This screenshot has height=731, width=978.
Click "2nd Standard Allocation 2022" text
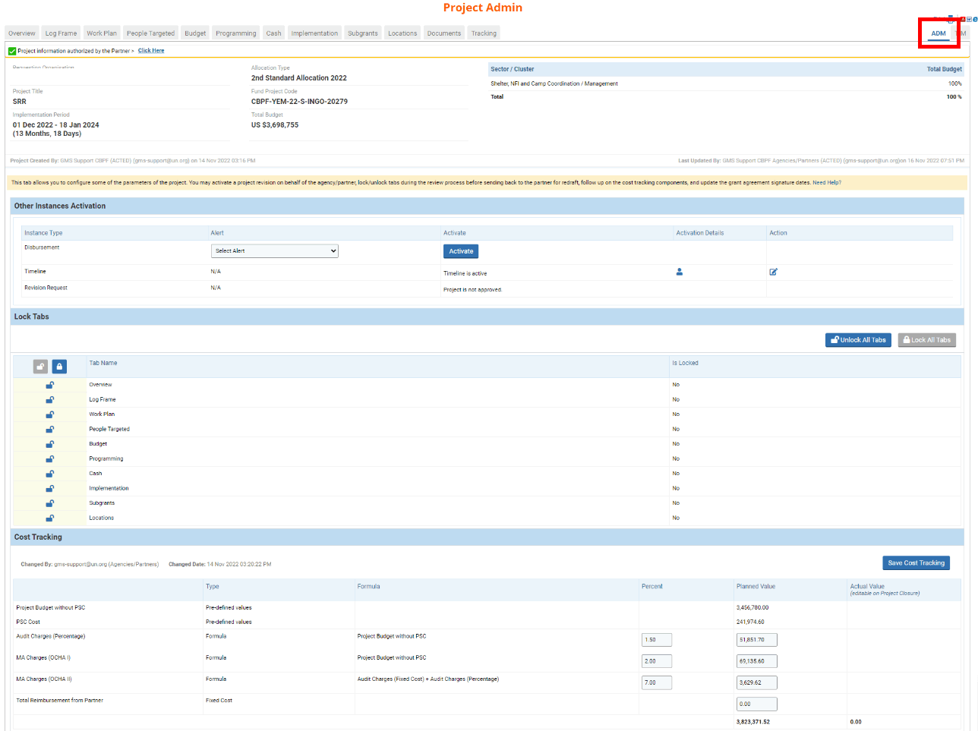[299, 77]
